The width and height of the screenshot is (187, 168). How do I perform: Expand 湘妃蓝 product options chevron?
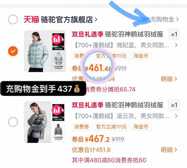click(x=176, y=45)
